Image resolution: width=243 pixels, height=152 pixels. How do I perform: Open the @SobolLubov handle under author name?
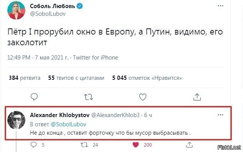[x=48, y=14]
